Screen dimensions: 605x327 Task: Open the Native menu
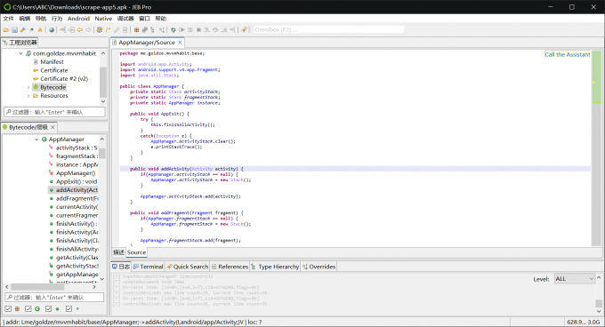[x=103, y=19]
